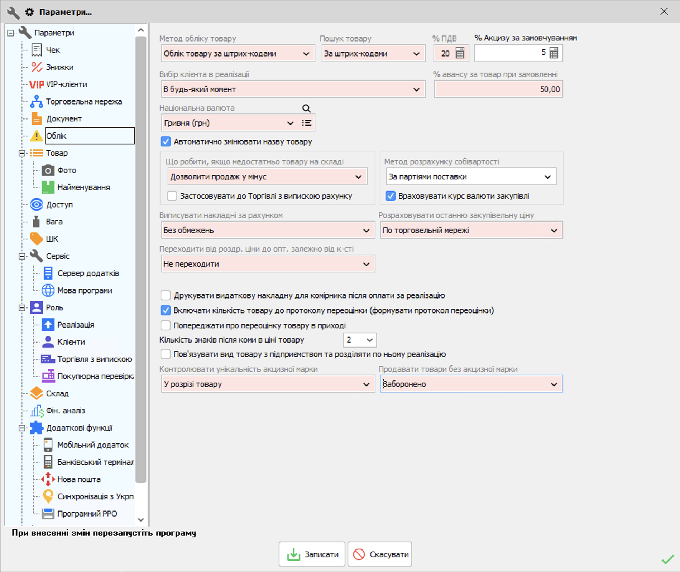Select the Знижки percent icon in tree
The width and height of the screenshot is (680, 572).
(x=37, y=67)
